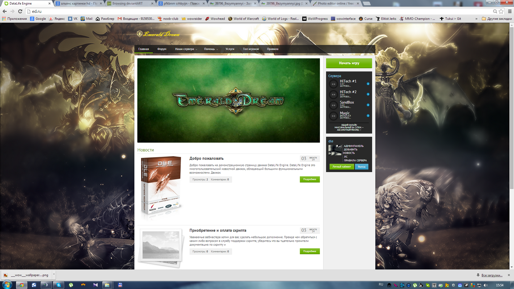Open the Другие закладки bookmarks folder
Image resolution: width=514 pixels, height=289 pixels.
coord(497,19)
